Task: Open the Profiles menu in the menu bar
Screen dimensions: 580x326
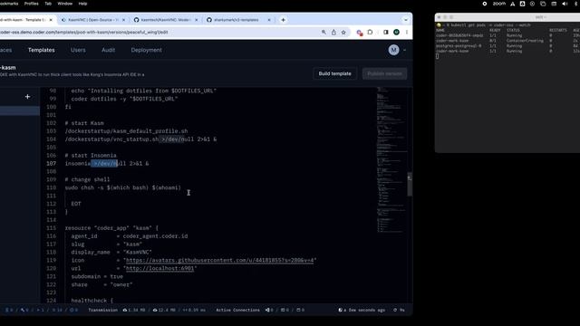Action: tap(31, 4)
